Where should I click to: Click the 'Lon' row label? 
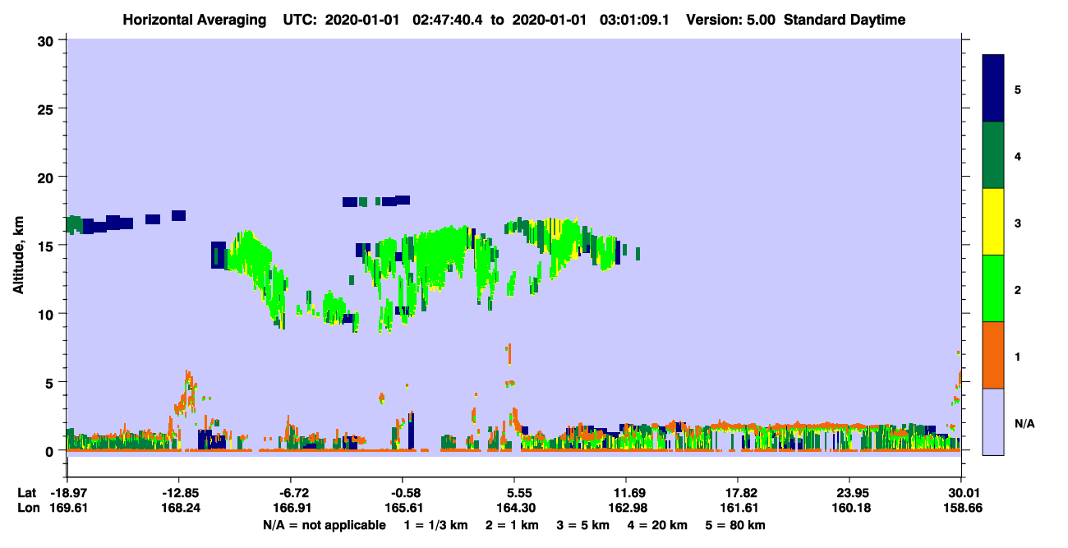tap(28, 509)
